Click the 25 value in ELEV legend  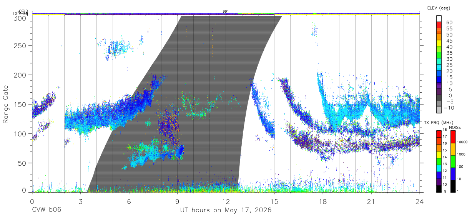click(449, 65)
